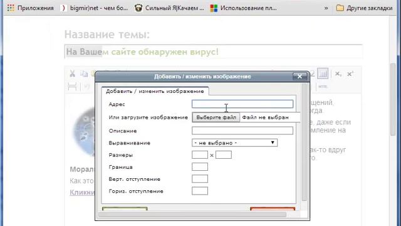Click the Cut scissors icon in editor toolbar

pyautogui.click(x=73, y=74)
